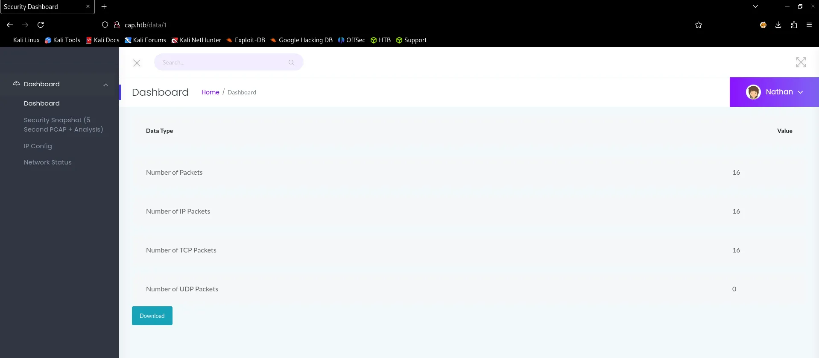Bookmark this page with star icon
The height and width of the screenshot is (358, 819).
(699, 25)
